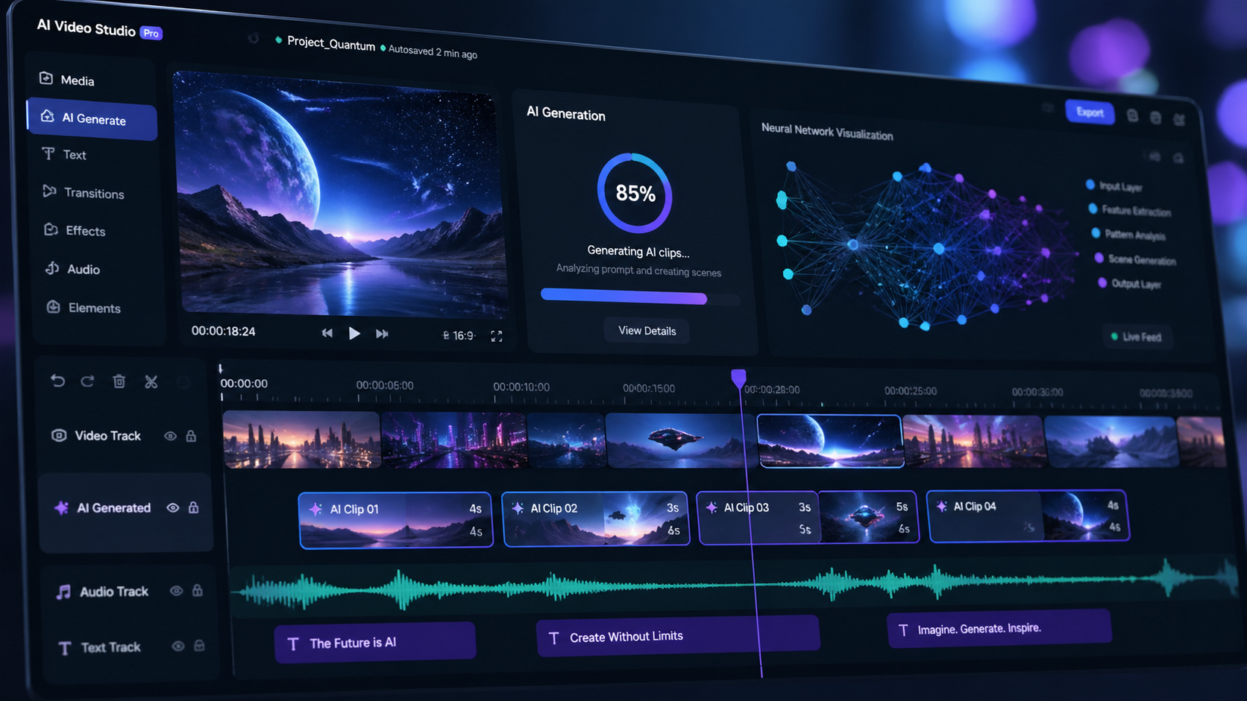The width and height of the screenshot is (1247, 701).
Task: Open the Project_Quantum project name
Action: coord(330,44)
